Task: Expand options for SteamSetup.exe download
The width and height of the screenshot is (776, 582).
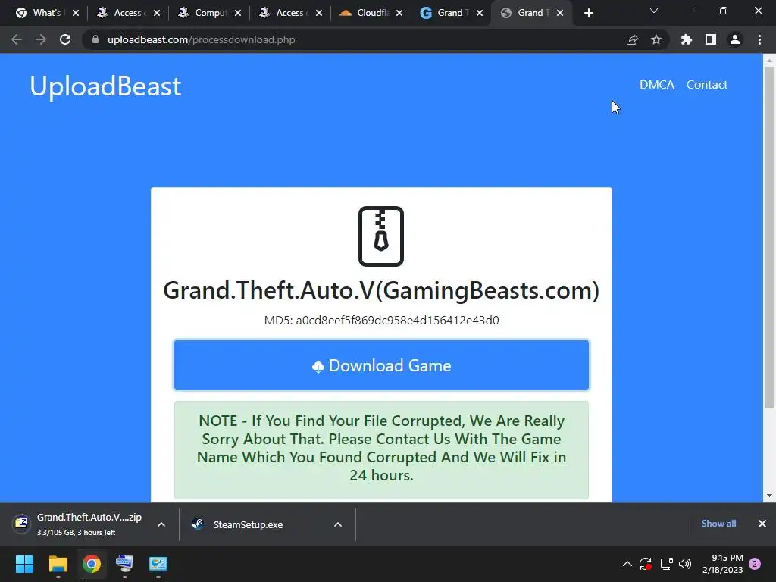Action: point(338,524)
